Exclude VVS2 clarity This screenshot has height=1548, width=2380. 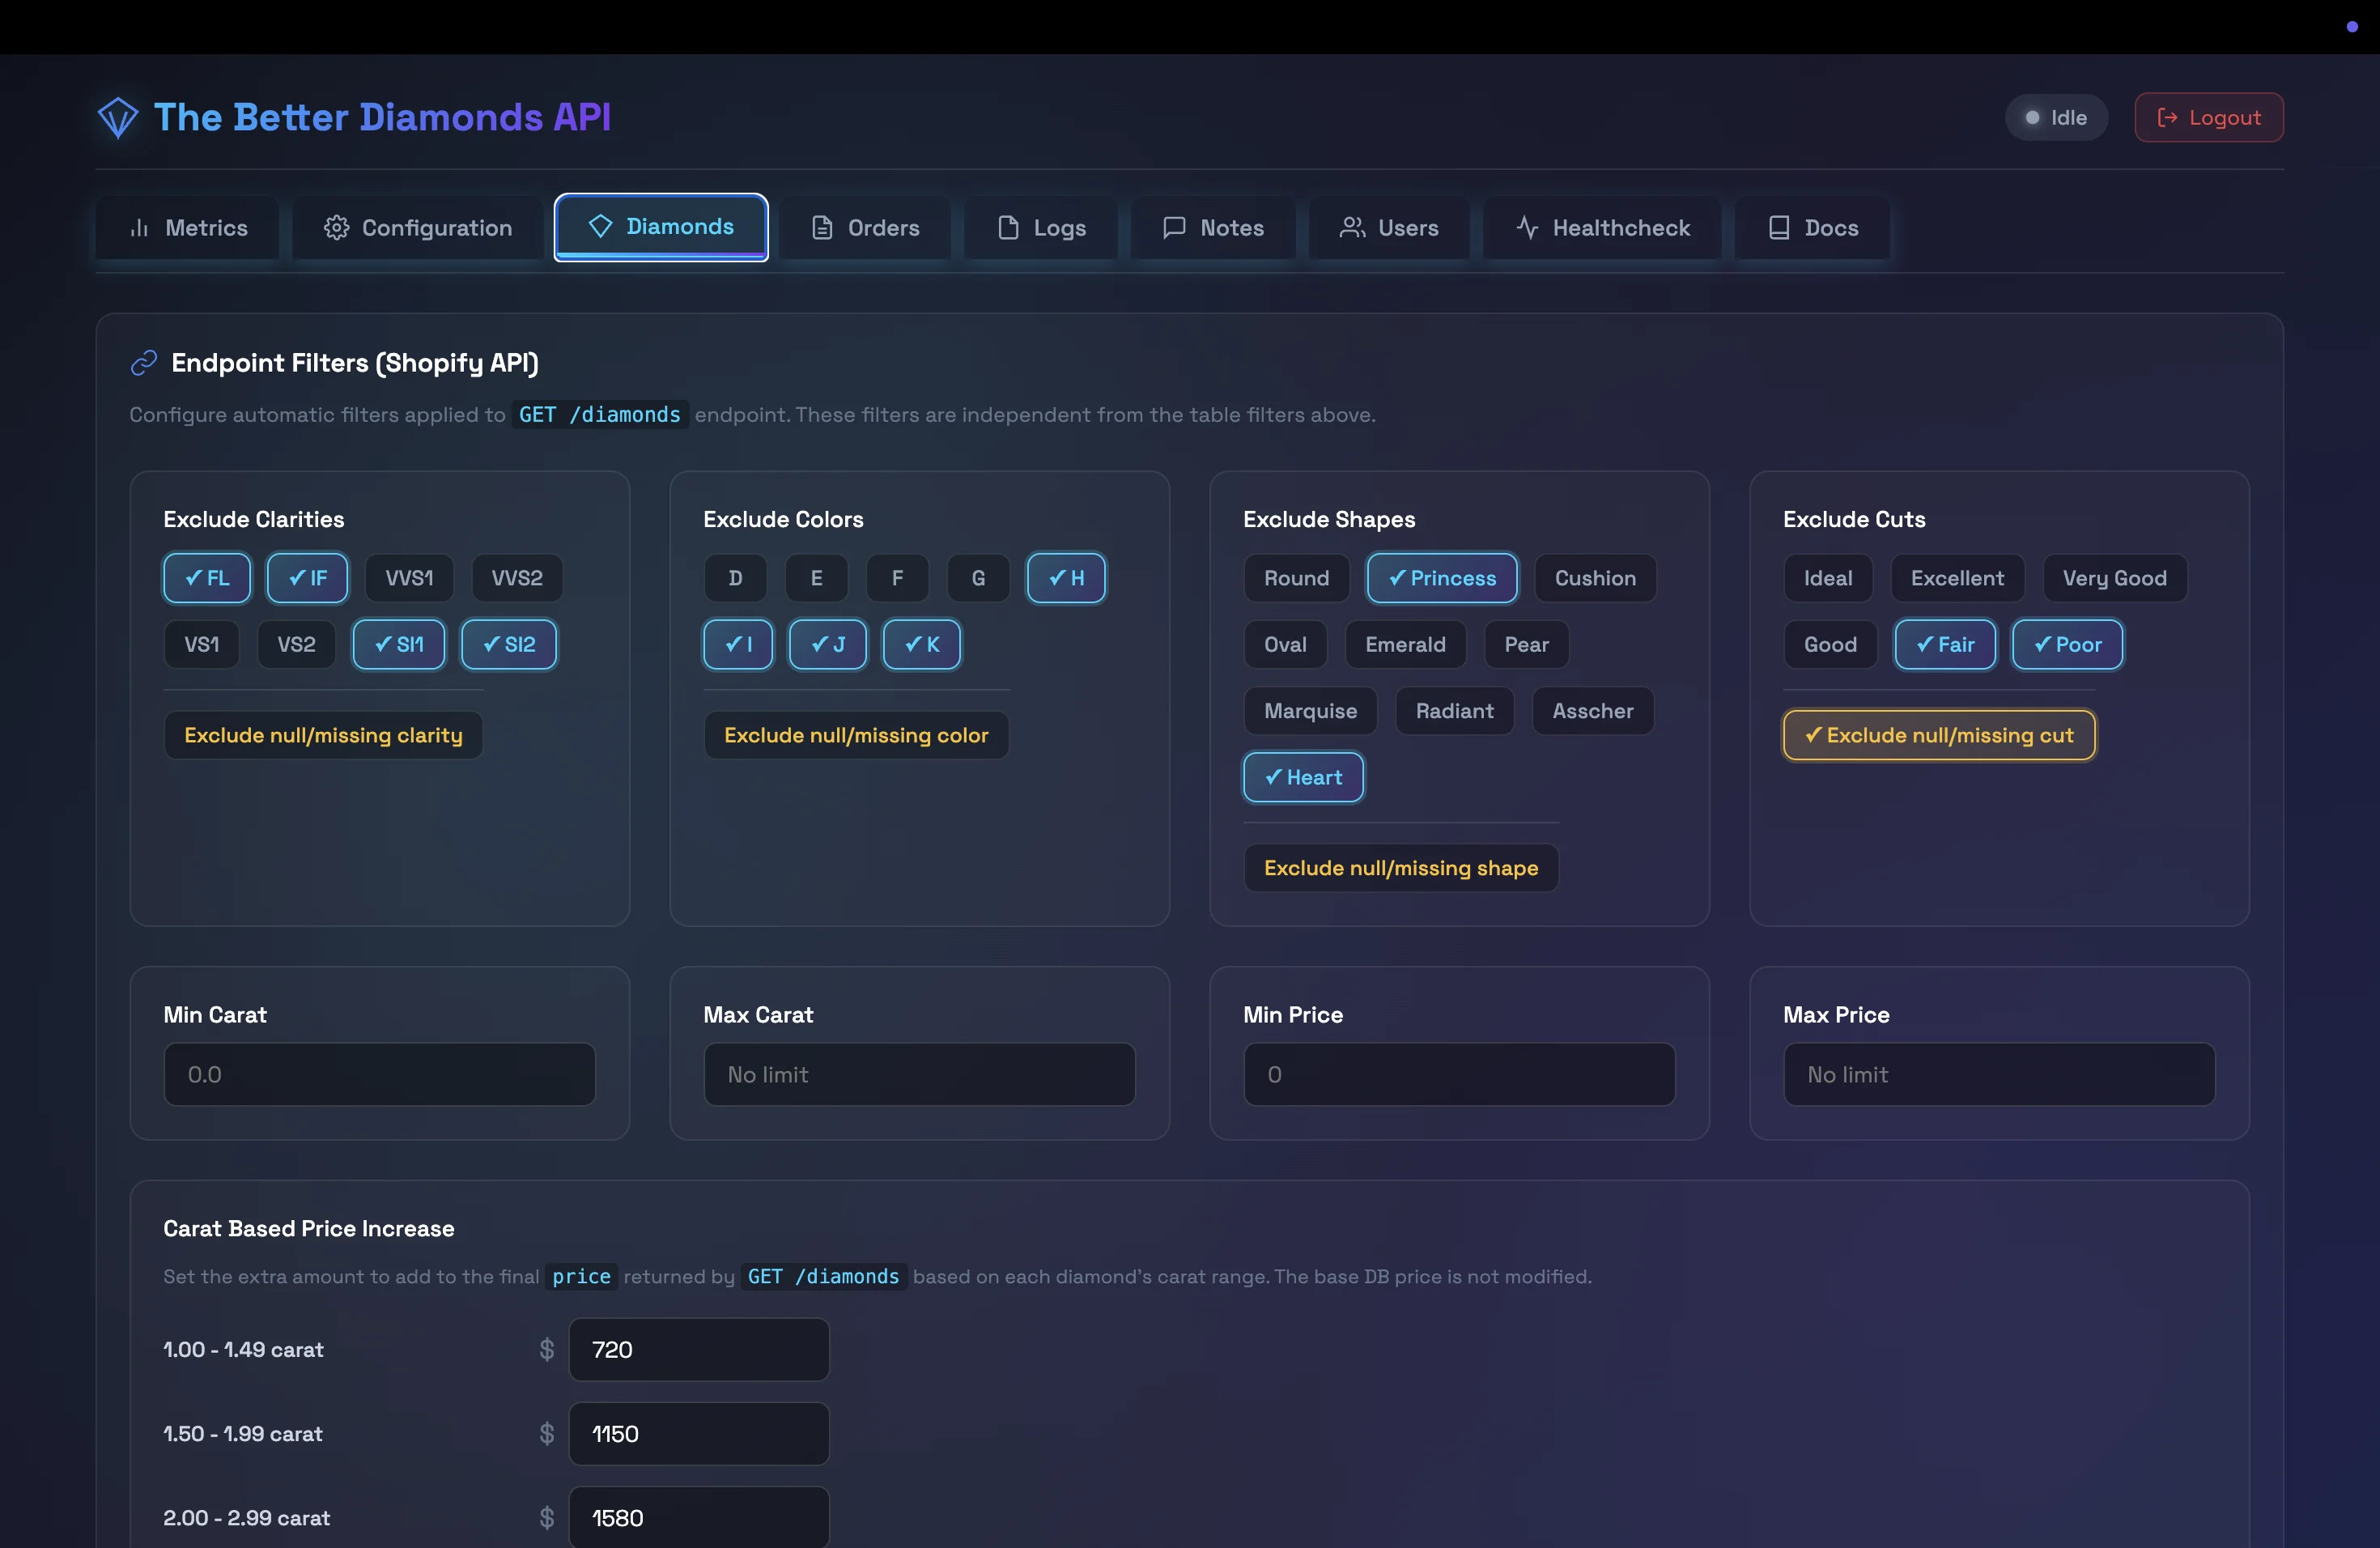point(517,578)
